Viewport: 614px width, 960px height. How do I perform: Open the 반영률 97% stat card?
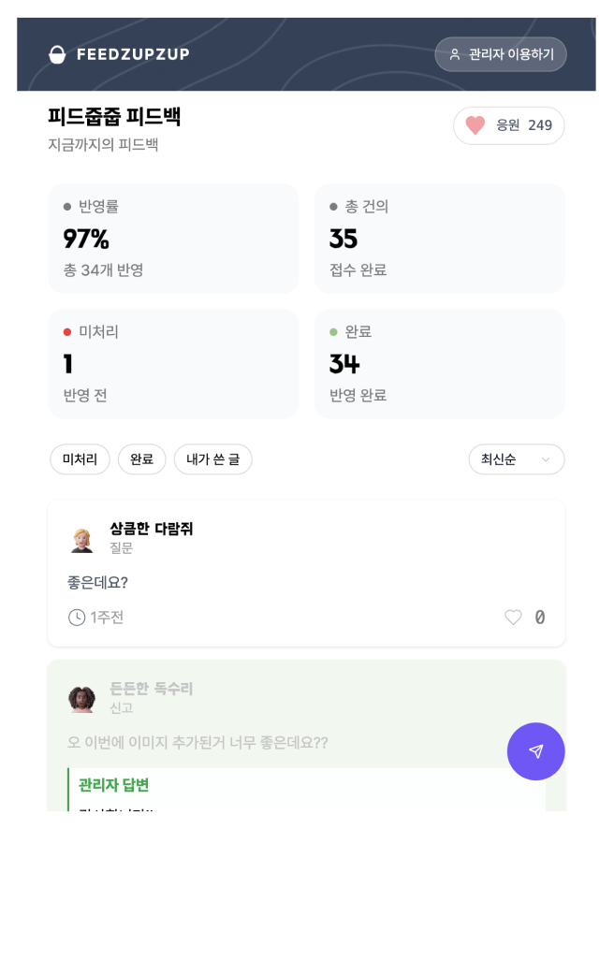tap(173, 239)
